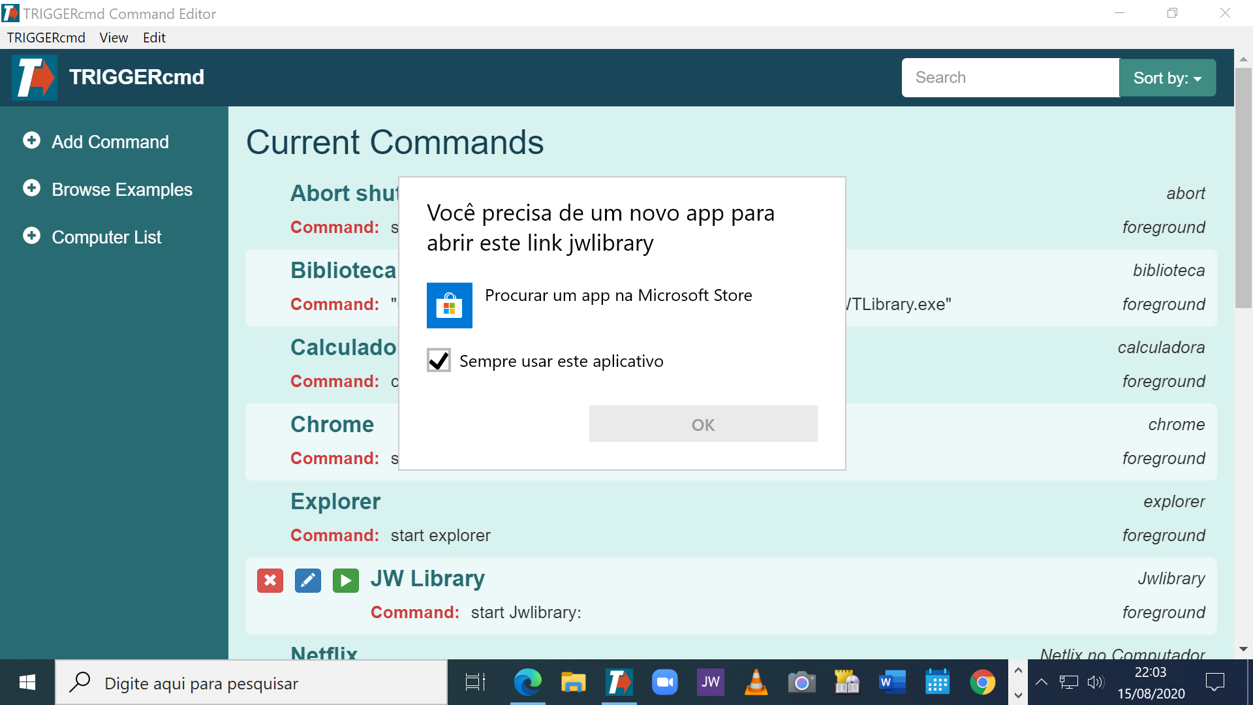This screenshot has width=1253, height=705.
Task: Show hidden system tray icons
Action: [x=1042, y=683]
